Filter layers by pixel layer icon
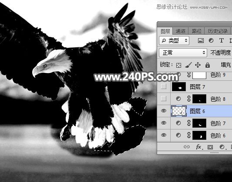The image size is (232, 182). click(x=201, y=40)
